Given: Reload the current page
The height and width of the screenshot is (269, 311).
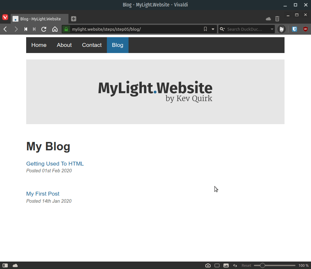Looking at the screenshot, I should click(44, 29).
